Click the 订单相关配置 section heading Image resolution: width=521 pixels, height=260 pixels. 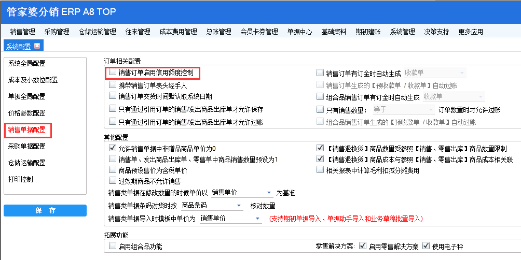click(122, 61)
